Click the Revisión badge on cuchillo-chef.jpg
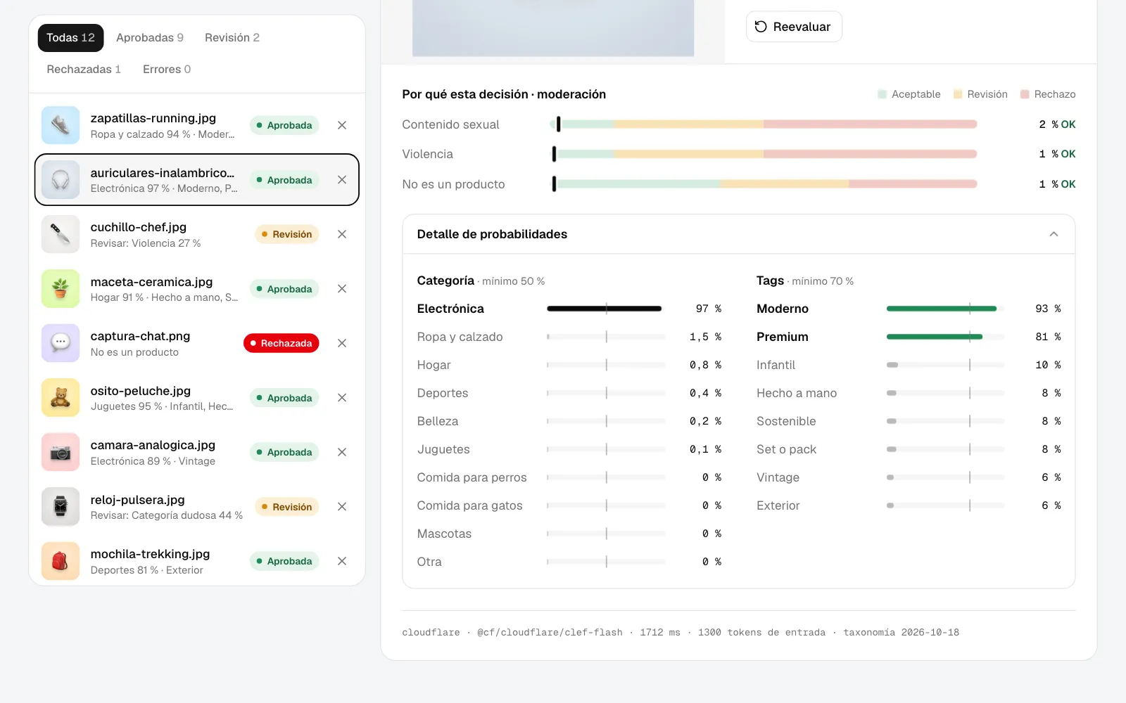This screenshot has width=1126, height=703. pos(287,234)
